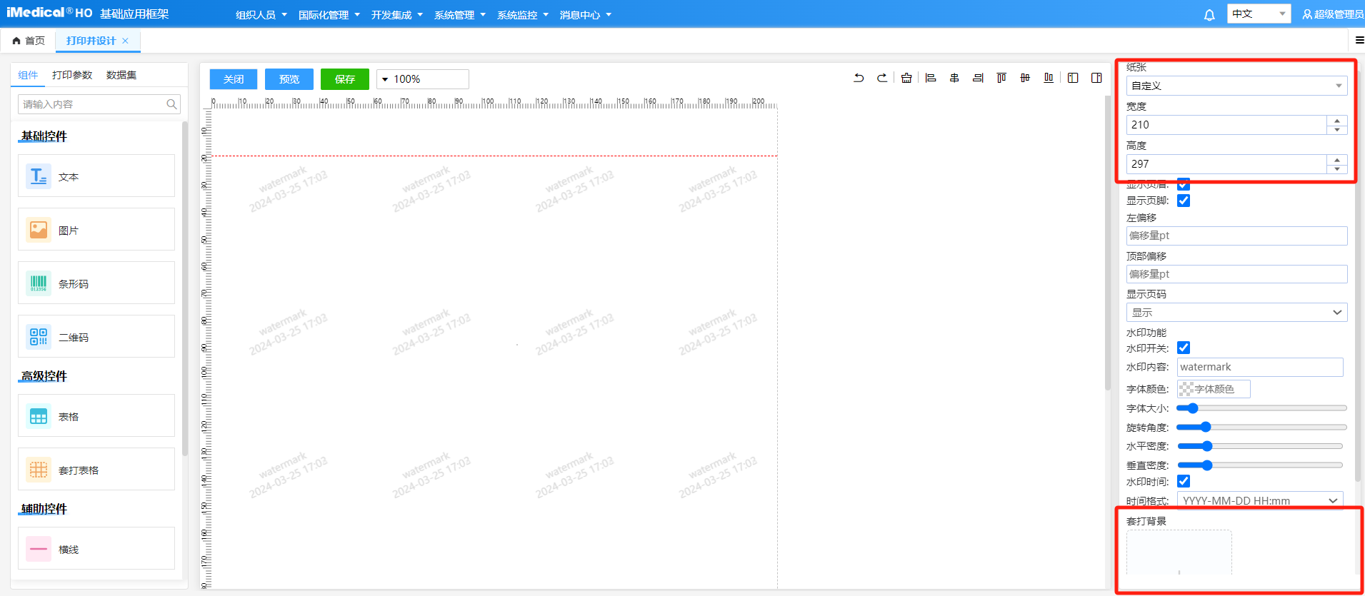Open the 字体颜色 color picker
The height and width of the screenshot is (596, 1365).
[x=1214, y=389]
